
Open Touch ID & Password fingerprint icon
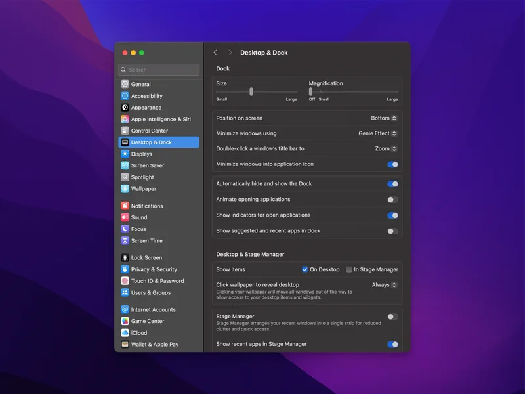click(125, 281)
